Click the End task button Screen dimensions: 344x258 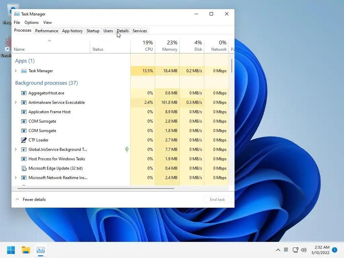(217, 200)
